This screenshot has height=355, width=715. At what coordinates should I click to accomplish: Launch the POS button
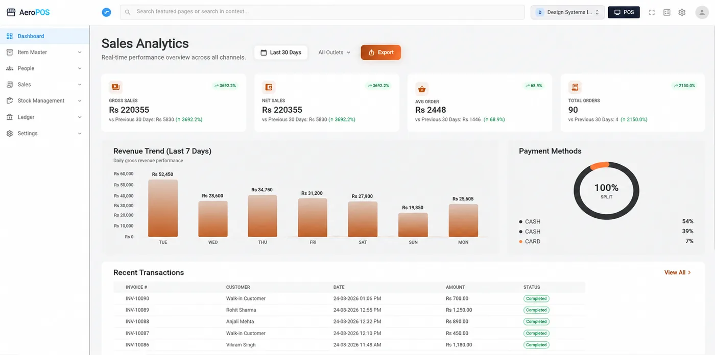624,12
